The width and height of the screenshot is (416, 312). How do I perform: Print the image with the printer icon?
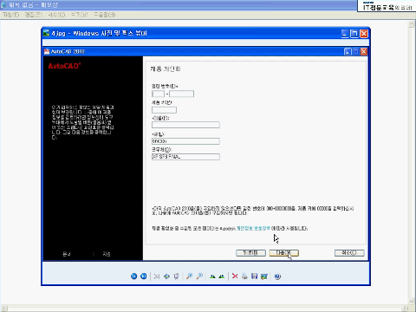244,276
